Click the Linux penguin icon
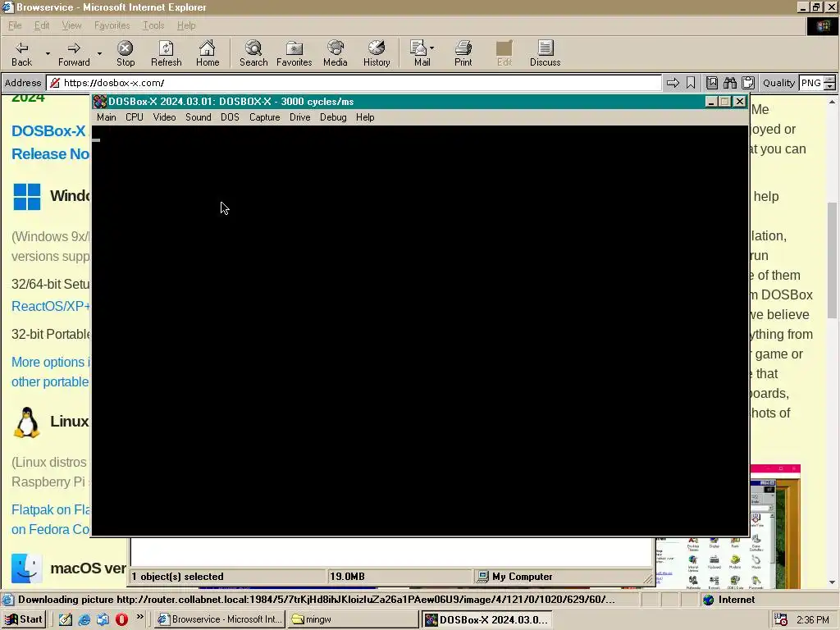840x630 pixels. pos(27,422)
